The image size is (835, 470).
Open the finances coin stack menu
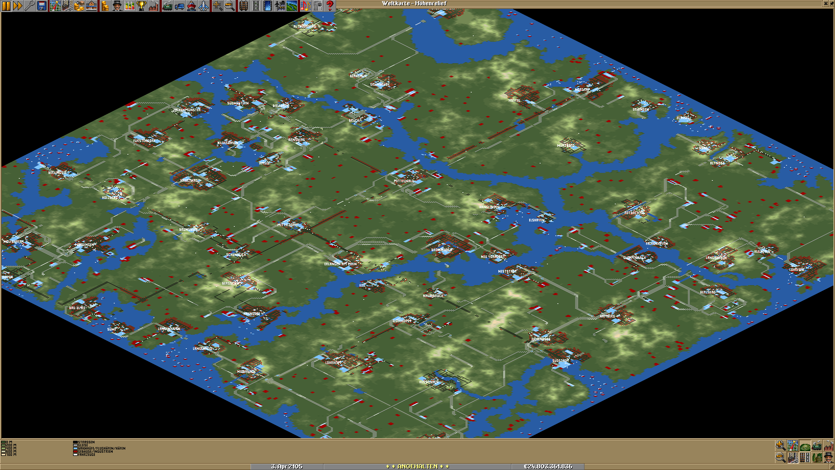click(x=105, y=6)
